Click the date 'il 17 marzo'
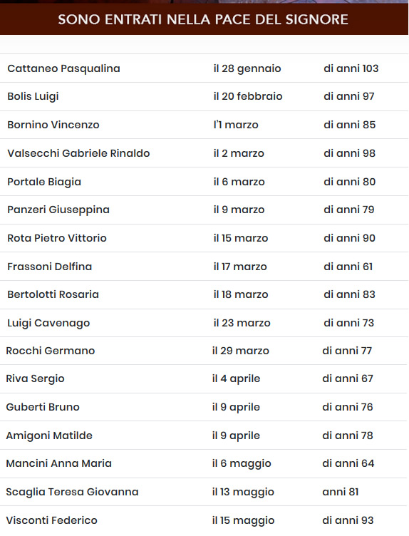This screenshot has width=409, height=536. pos(240,267)
